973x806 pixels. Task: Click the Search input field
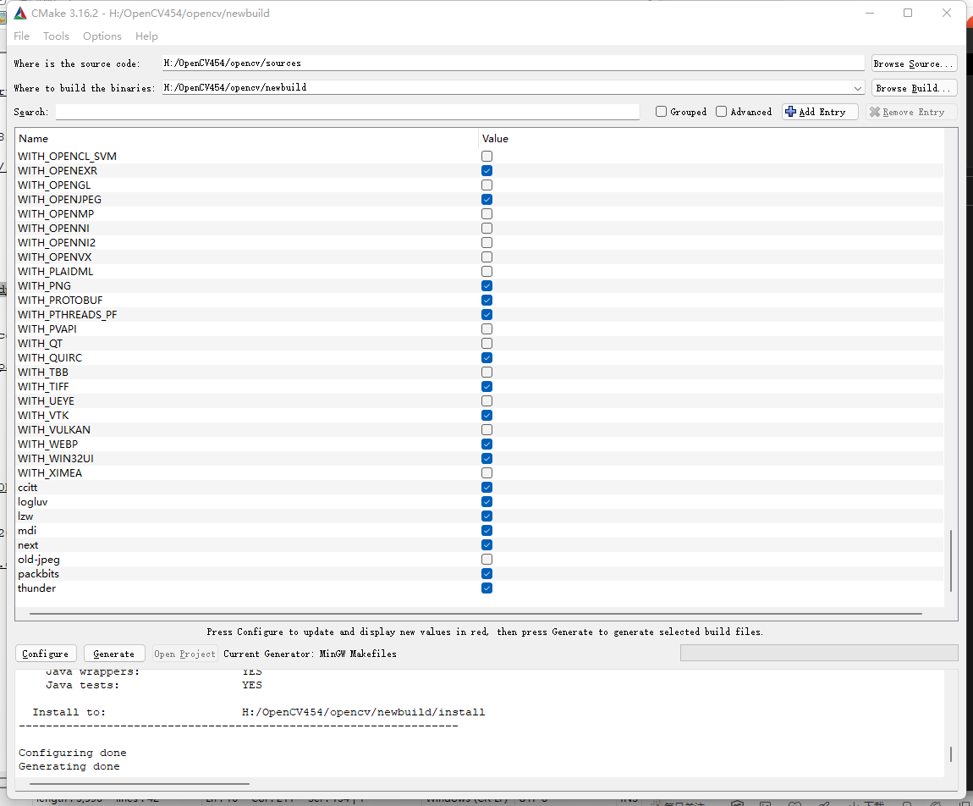pyautogui.click(x=348, y=112)
